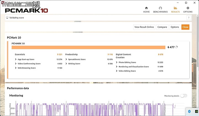Expand App Start-up Score details

point(15,59)
